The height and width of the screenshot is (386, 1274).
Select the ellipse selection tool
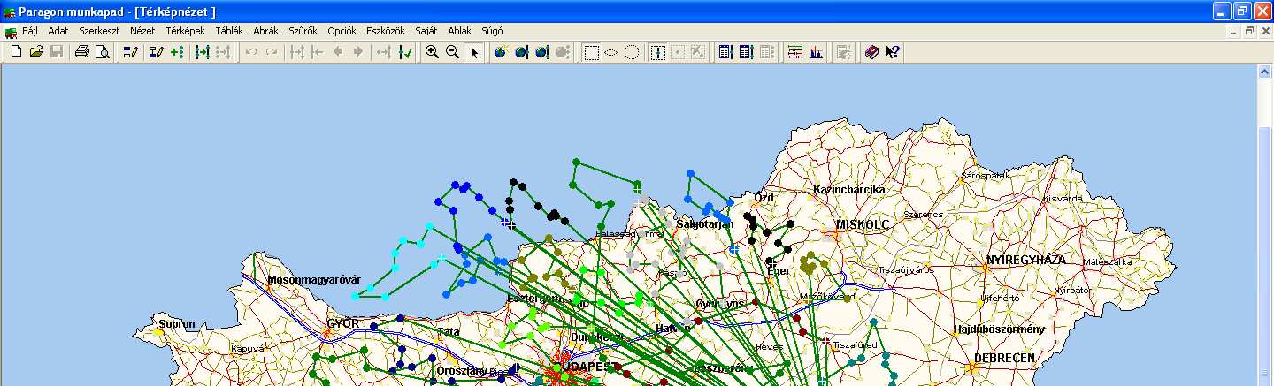pos(611,52)
